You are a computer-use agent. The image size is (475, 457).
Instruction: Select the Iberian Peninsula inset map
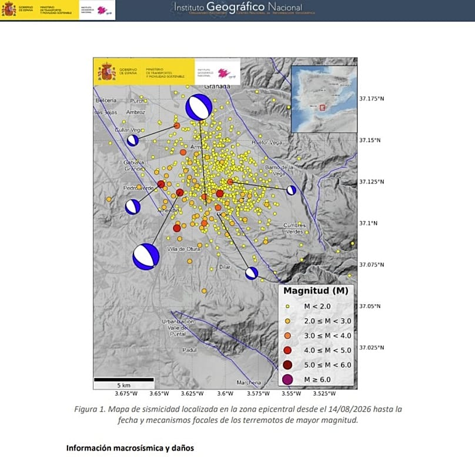point(324,99)
